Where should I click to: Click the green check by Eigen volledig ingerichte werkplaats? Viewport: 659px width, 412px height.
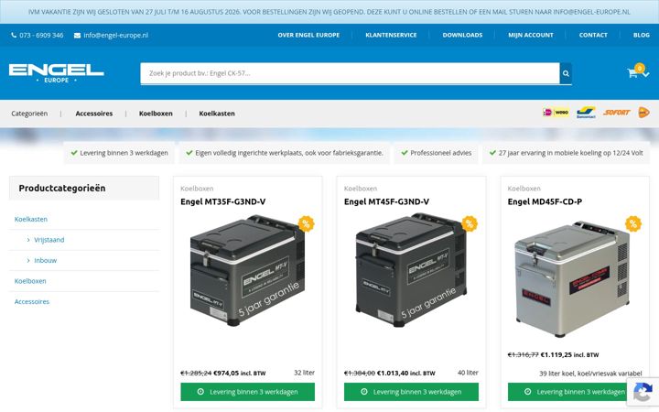pyautogui.click(x=189, y=153)
